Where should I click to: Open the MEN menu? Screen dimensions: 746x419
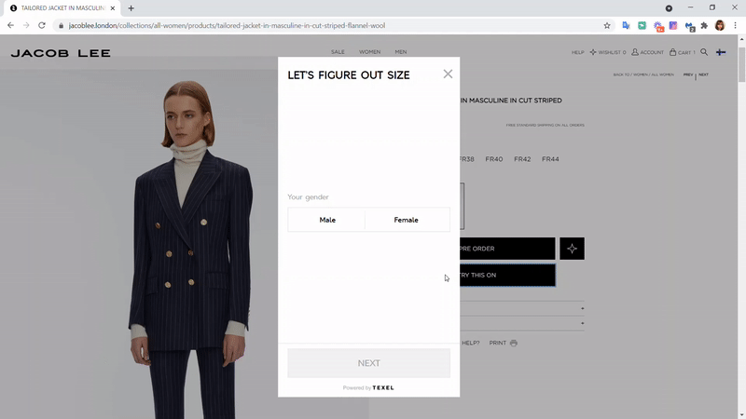pos(400,52)
